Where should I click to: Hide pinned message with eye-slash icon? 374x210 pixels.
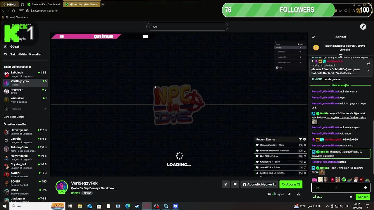(368, 63)
